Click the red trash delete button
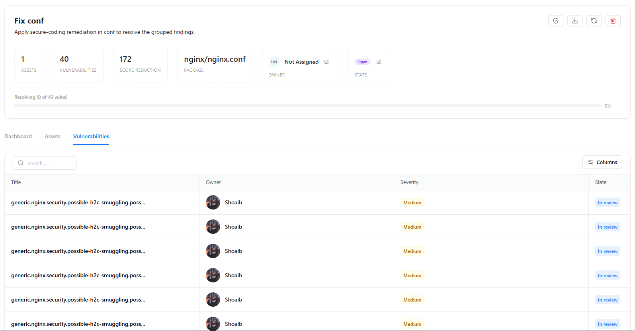The height and width of the screenshot is (331, 635). click(x=613, y=21)
